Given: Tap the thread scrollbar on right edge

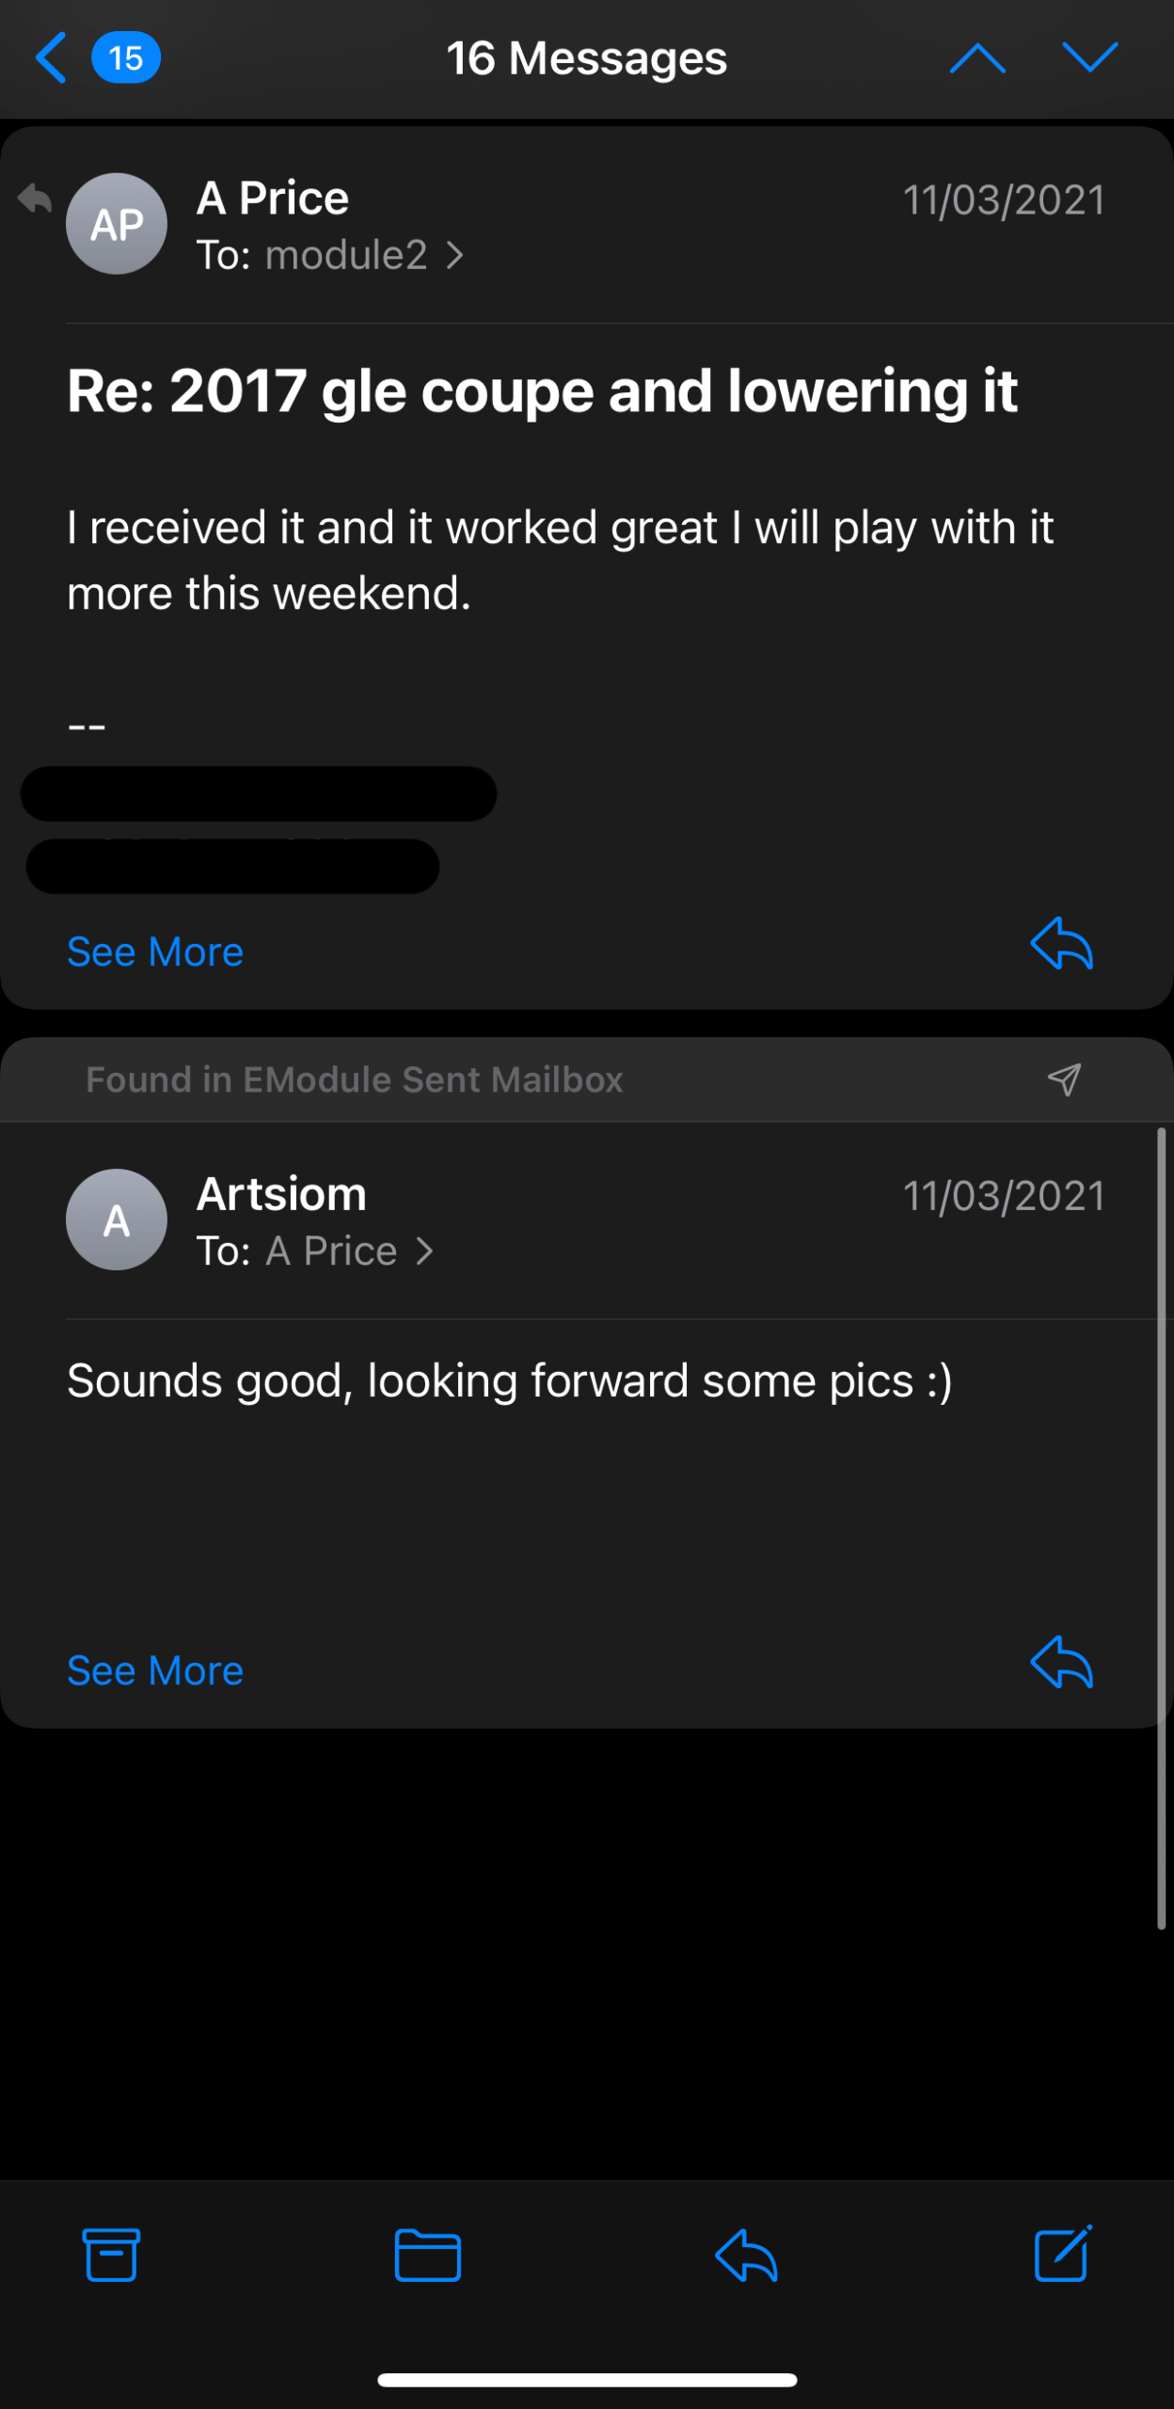Looking at the screenshot, I should tap(1162, 1524).
